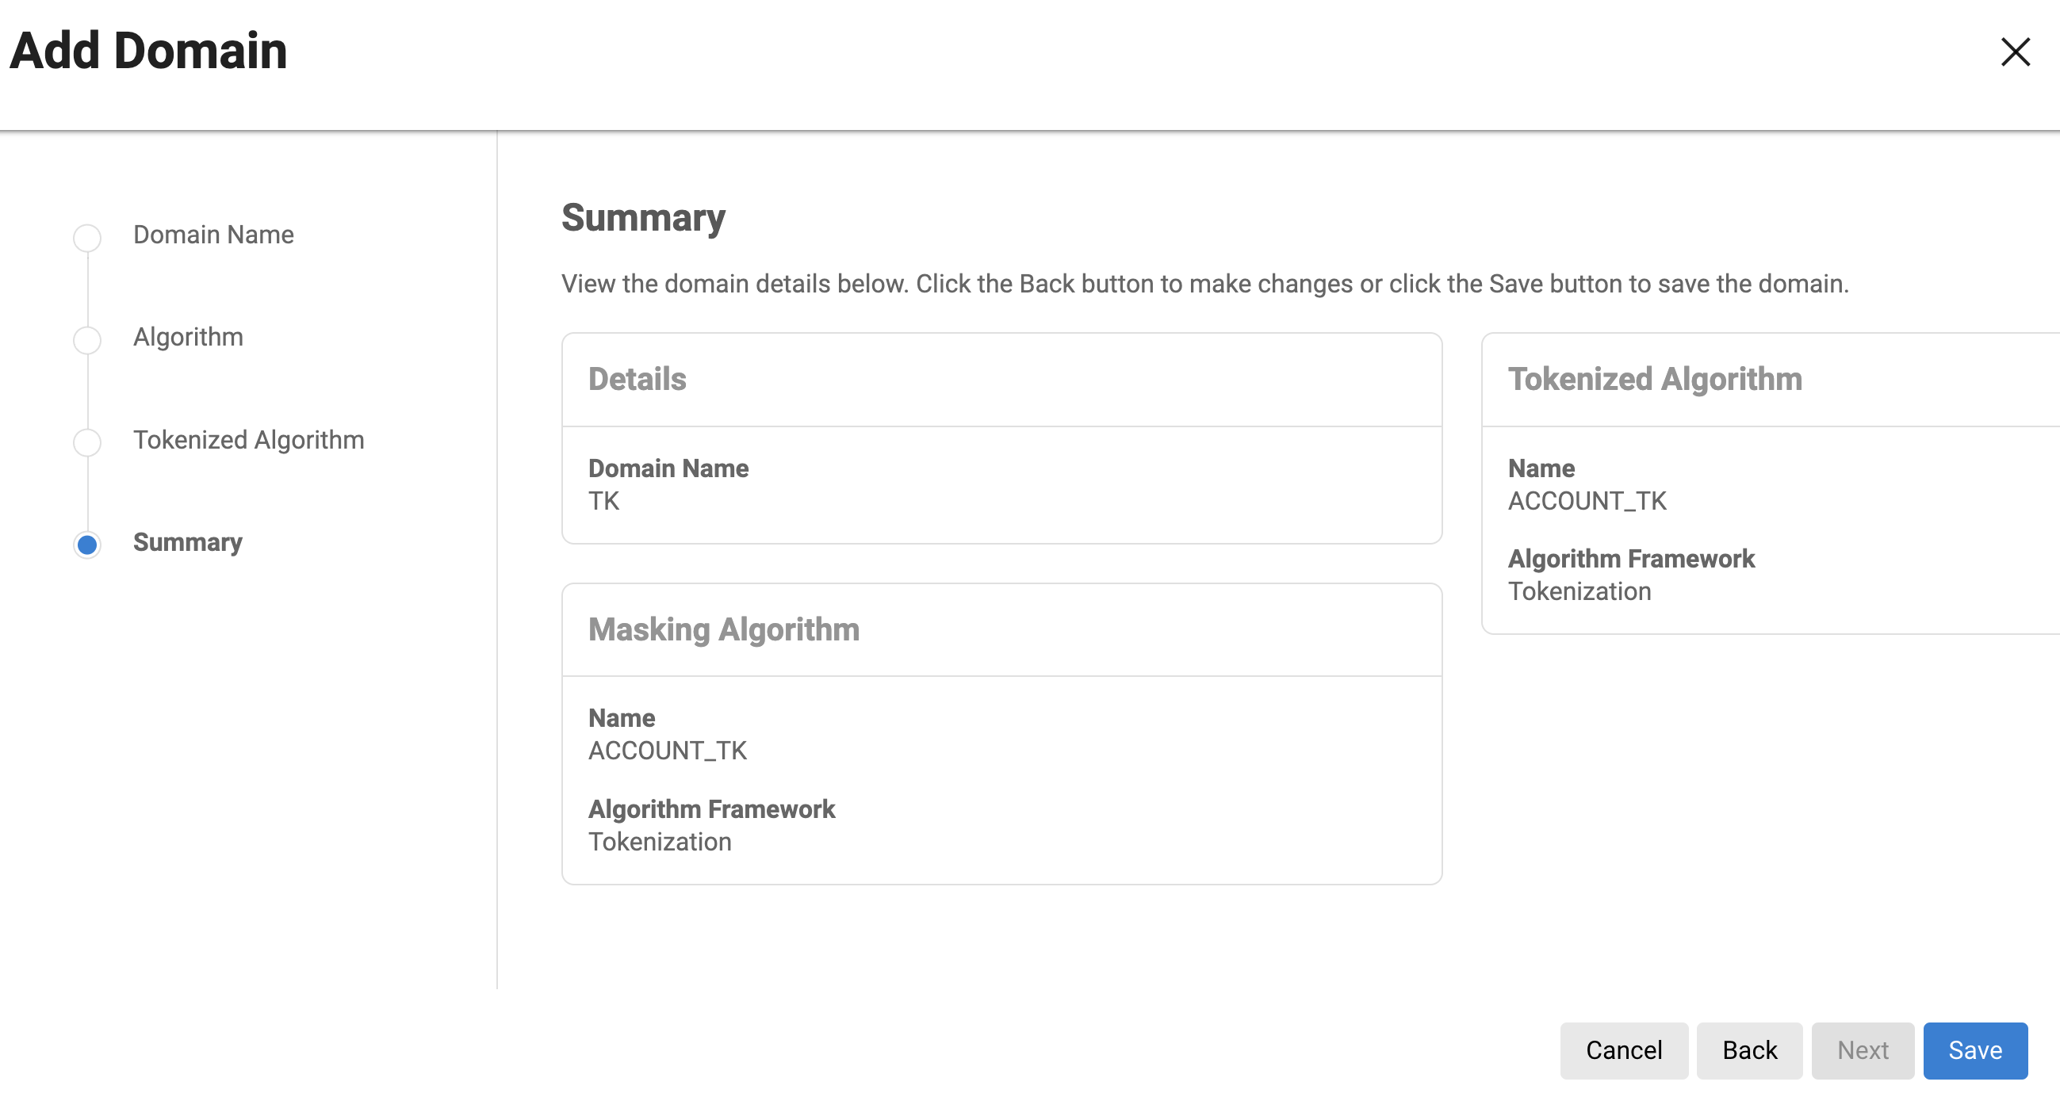Screen dimensions: 2060x1097
Task: Click the Details card header
Action: 638,379
